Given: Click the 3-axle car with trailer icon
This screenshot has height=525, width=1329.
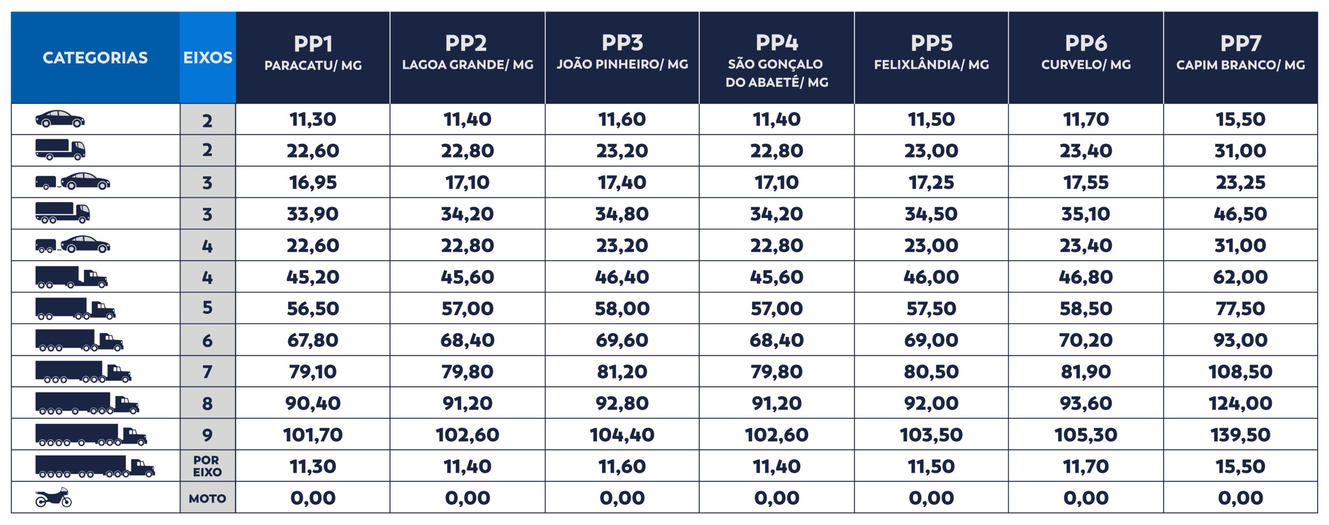Looking at the screenshot, I should tap(73, 181).
